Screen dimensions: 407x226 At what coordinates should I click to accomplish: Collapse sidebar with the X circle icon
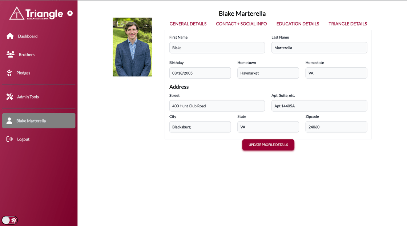pyautogui.click(x=70, y=13)
